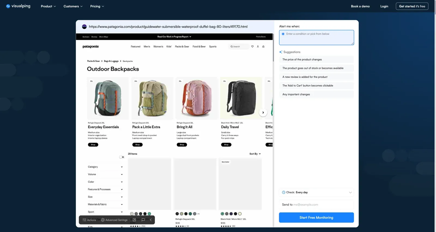This screenshot has width=436, height=232.
Task: Expand the Color filter
Action: [105, 182]
